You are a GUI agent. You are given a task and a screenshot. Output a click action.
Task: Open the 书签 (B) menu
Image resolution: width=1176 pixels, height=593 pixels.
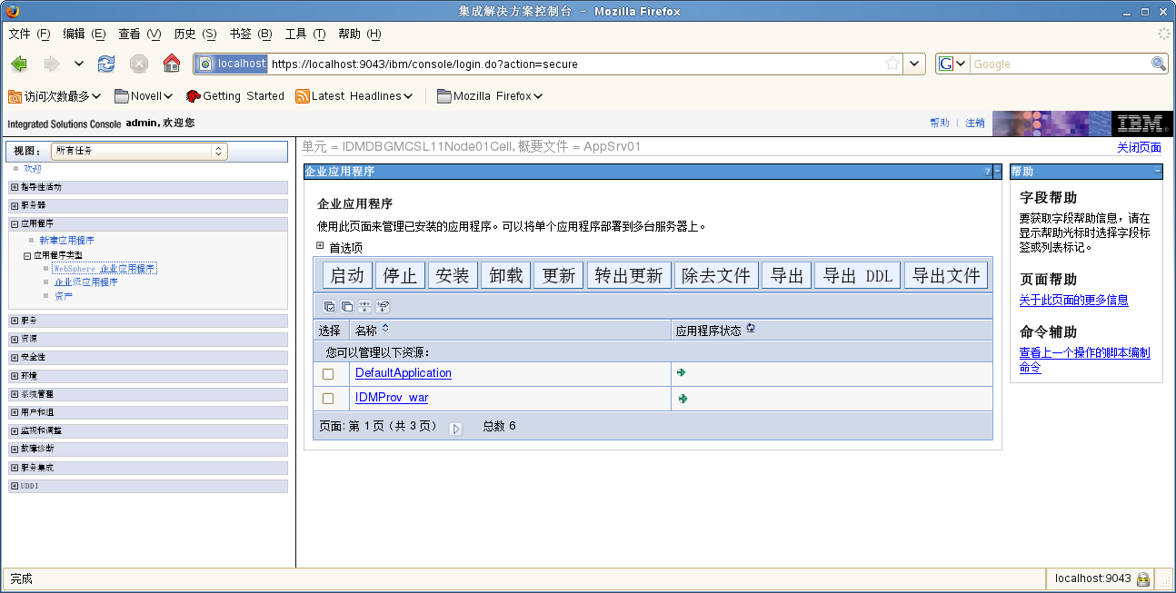250,34
